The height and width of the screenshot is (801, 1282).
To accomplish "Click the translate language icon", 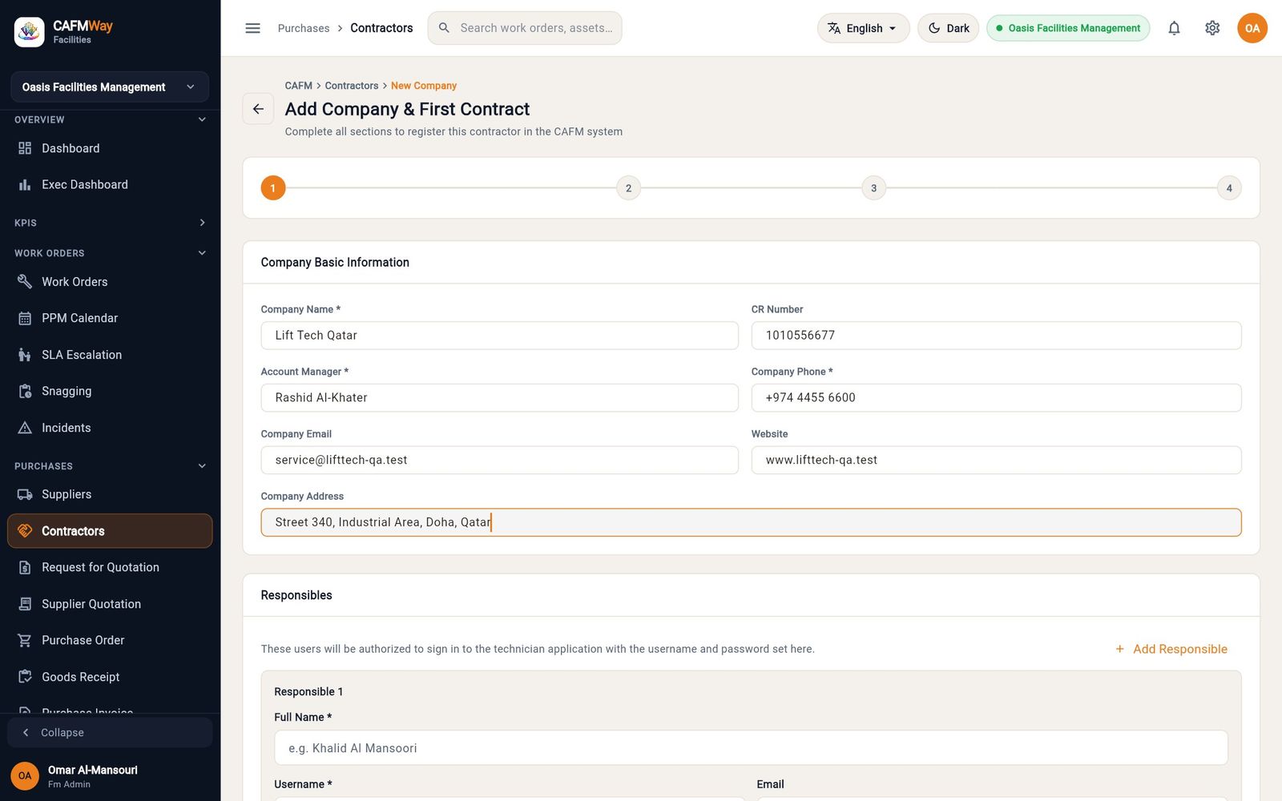I will click(x=834, y=28).
